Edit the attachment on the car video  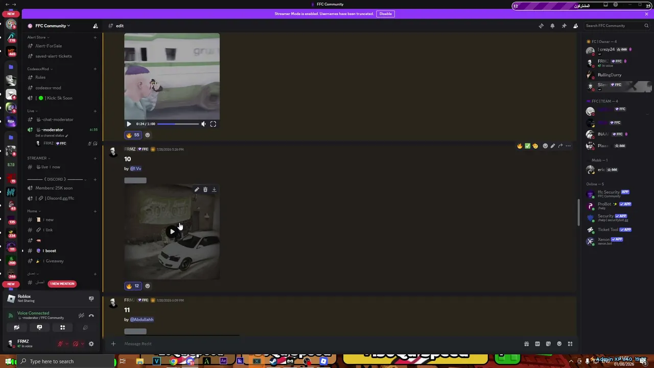click(x=197, y=190)
